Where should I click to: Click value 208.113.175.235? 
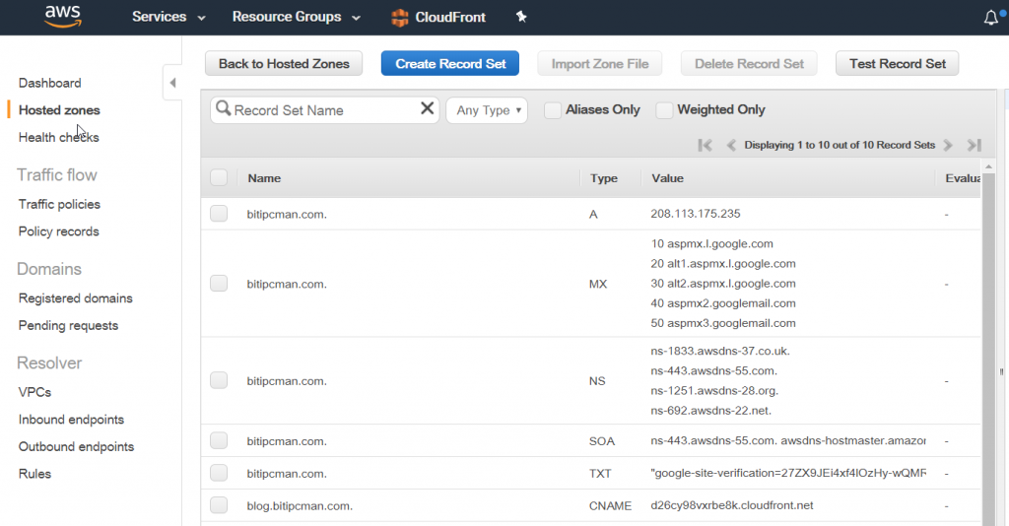pos(695,214)
